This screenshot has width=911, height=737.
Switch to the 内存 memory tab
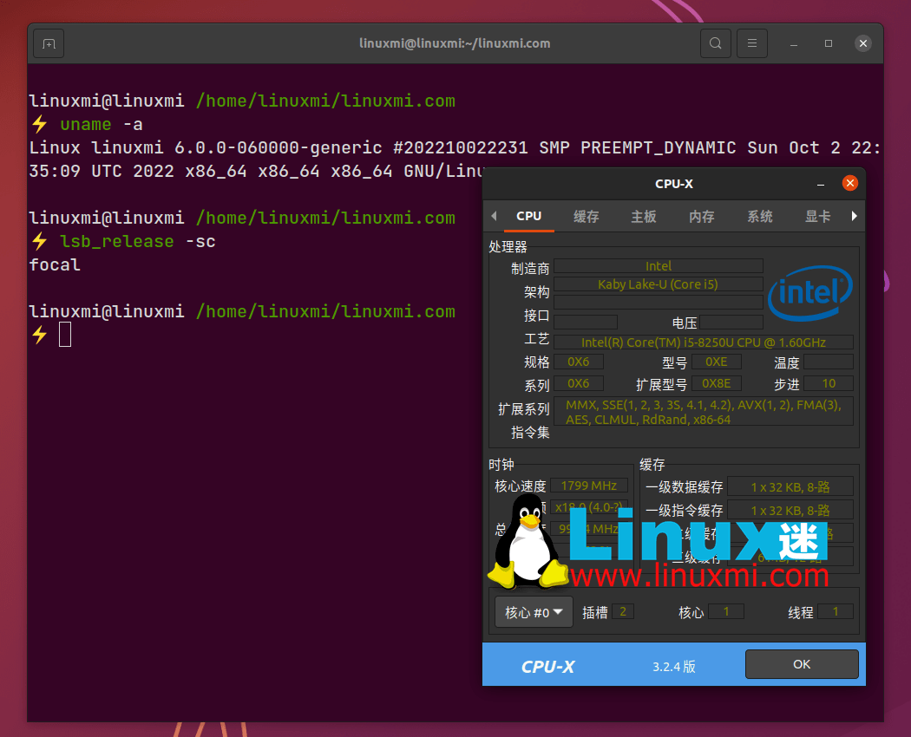click(701, 216)
